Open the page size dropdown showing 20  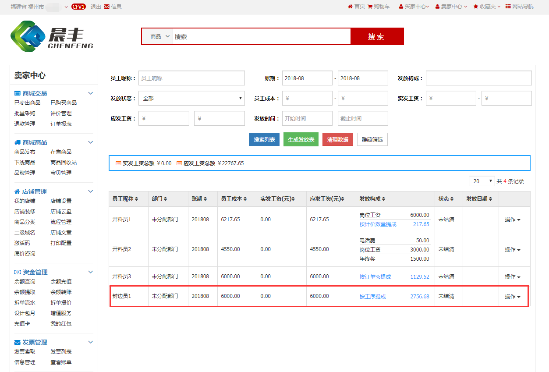[x=482, y=181]
